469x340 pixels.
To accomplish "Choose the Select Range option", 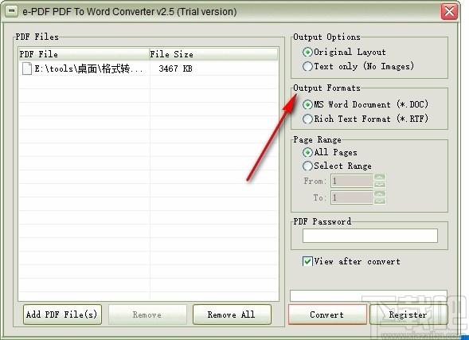I will (x=337, y=166).
